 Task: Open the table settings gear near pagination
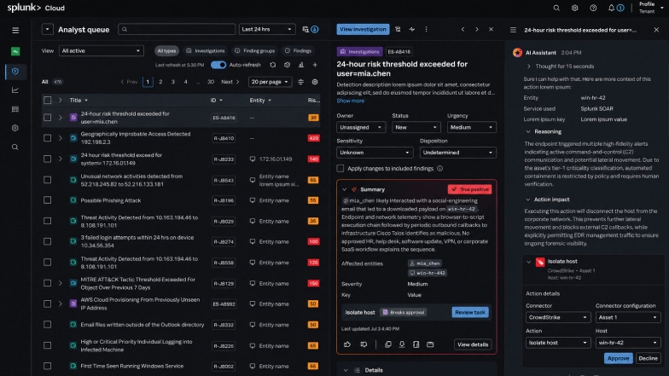point(315,82)
